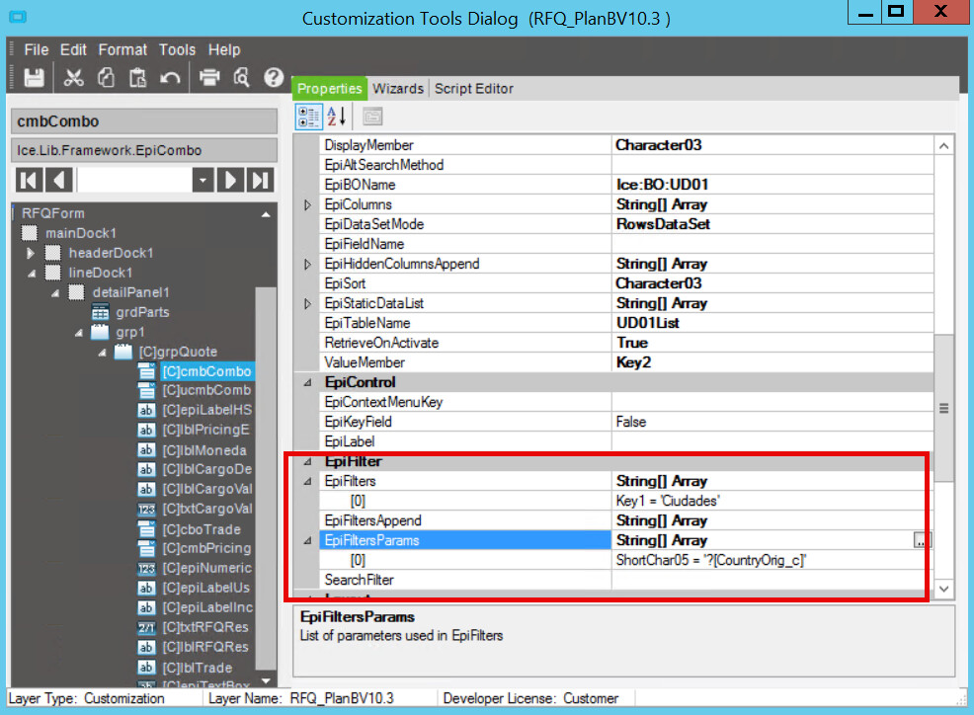Expand the headerDock1 tree node
The width and height of the screenshot is (974, 715).
31,254
